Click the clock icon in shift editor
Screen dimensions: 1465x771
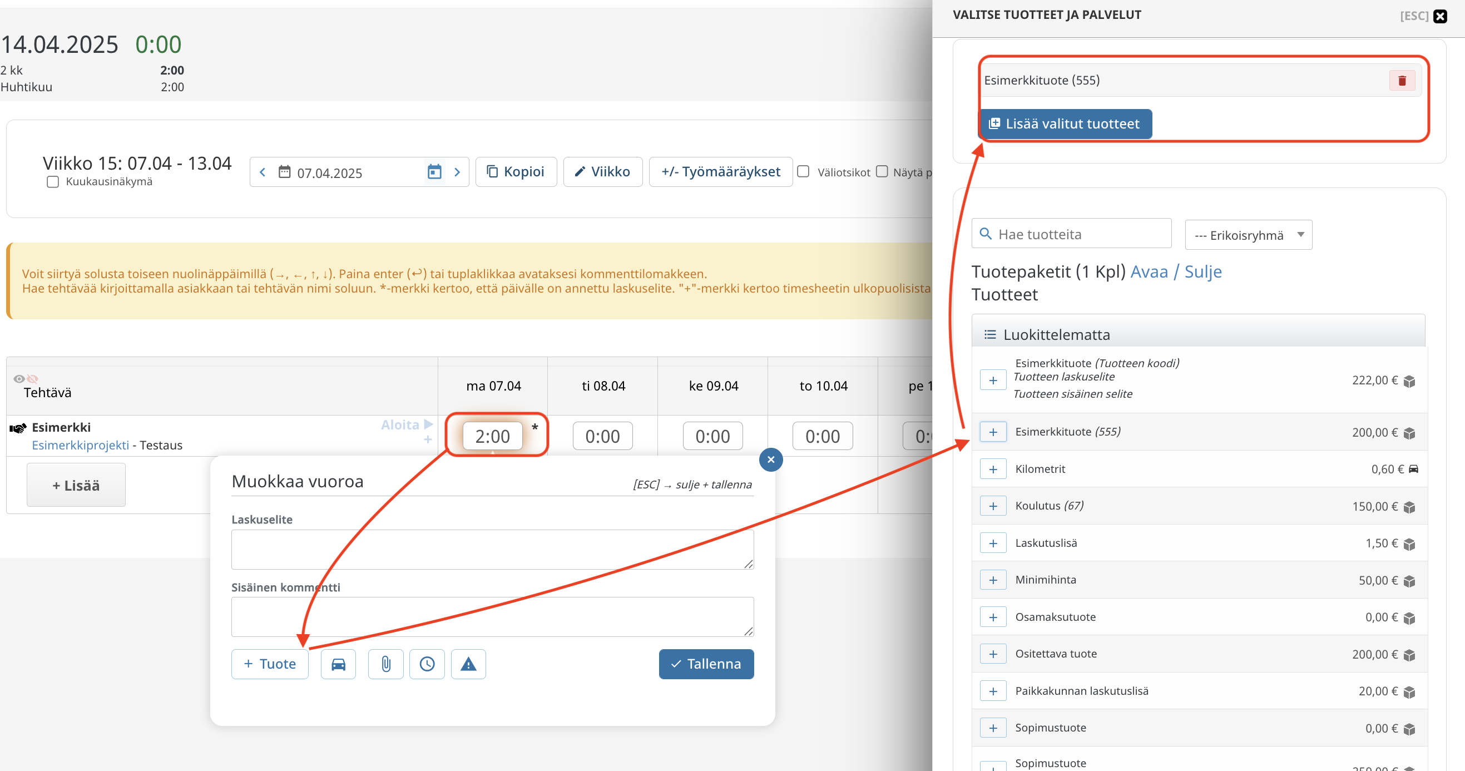click(427, 664)
